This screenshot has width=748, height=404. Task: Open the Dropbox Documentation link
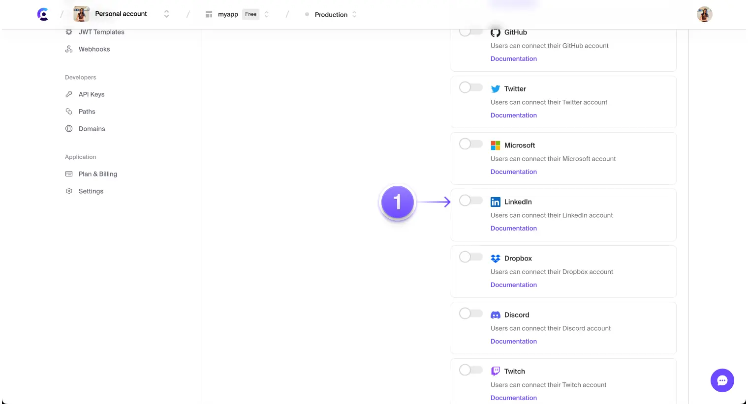tap(513, 285)
